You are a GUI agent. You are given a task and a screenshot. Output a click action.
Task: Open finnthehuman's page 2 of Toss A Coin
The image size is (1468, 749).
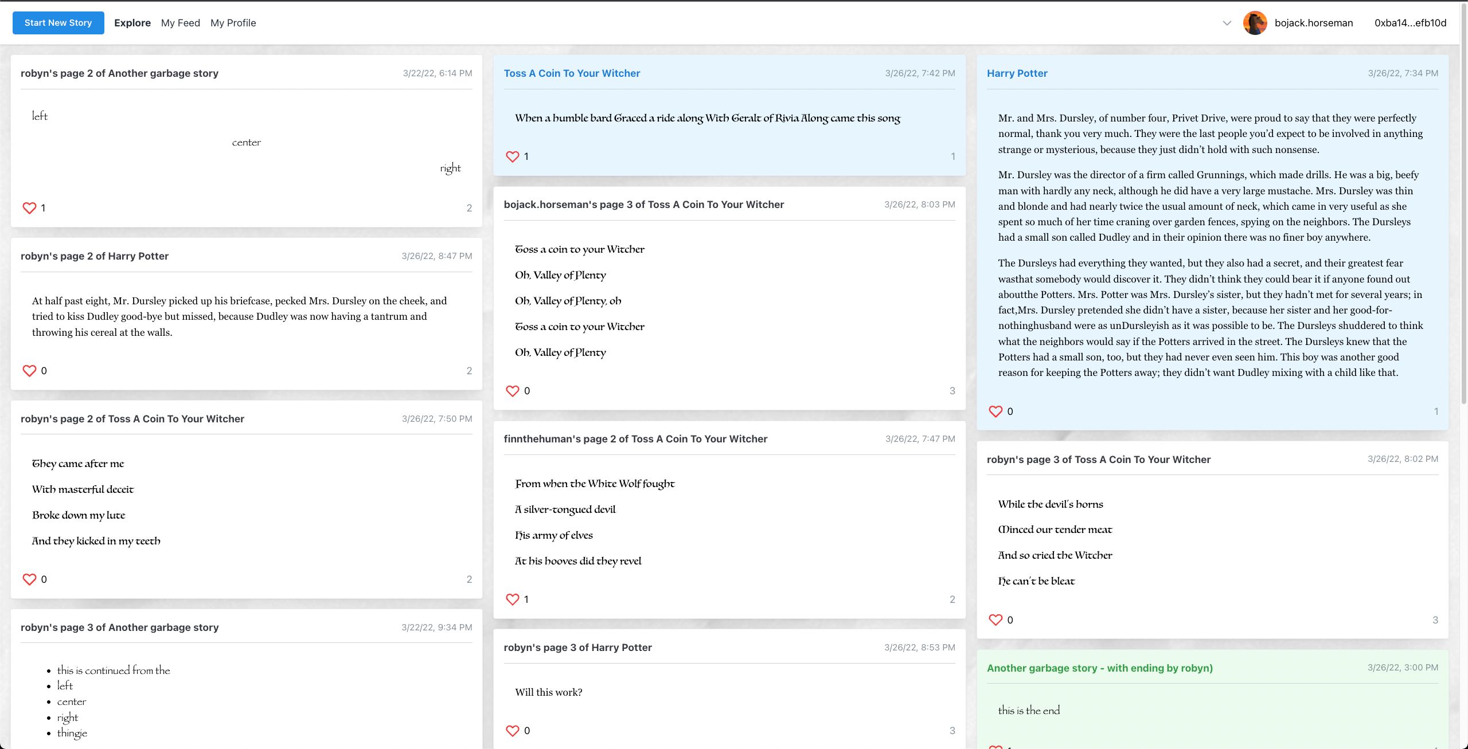point(635,439)
